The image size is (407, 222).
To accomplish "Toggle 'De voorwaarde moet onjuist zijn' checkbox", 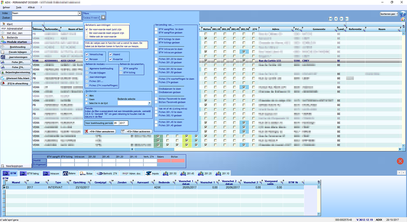I will (87, 33).
